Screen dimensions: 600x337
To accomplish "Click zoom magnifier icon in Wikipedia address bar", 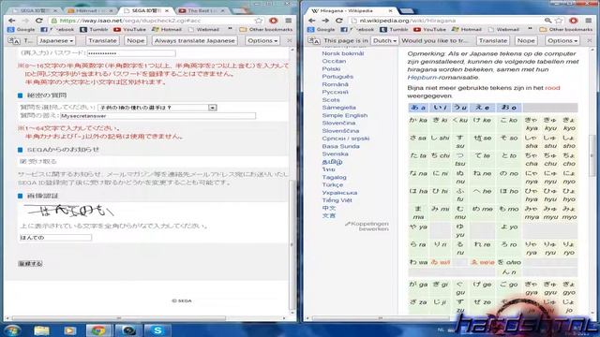I will tap(547, 21).
